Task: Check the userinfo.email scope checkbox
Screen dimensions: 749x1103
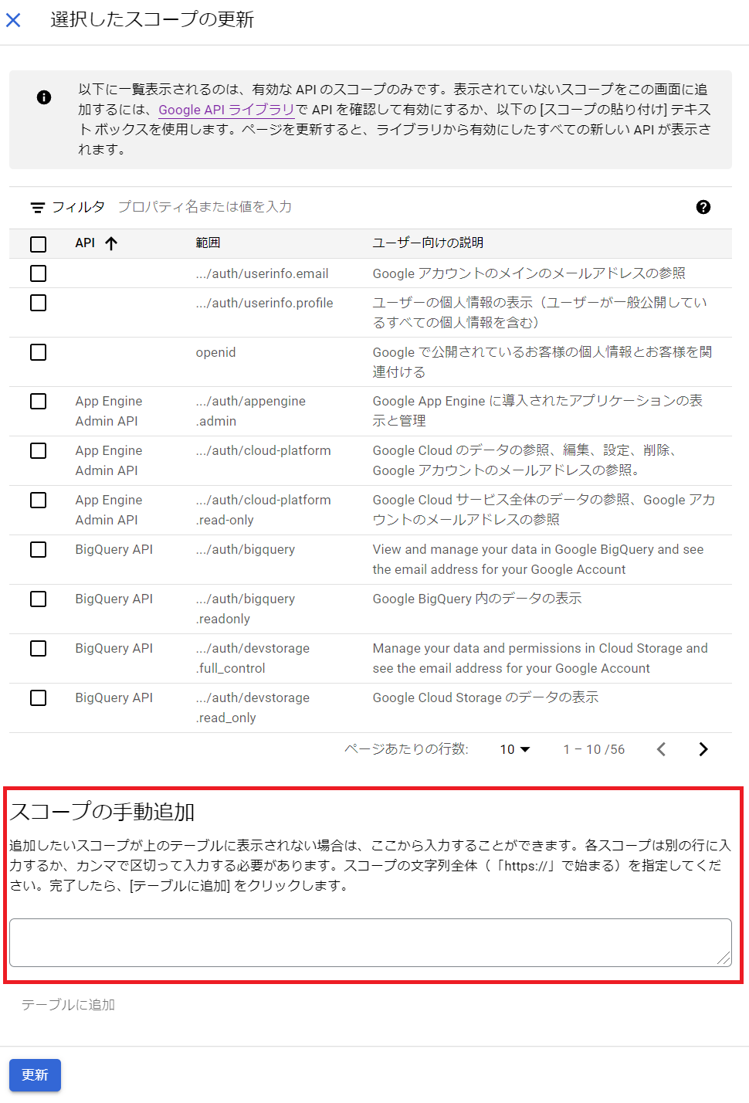Action: (x=38, y=273)
